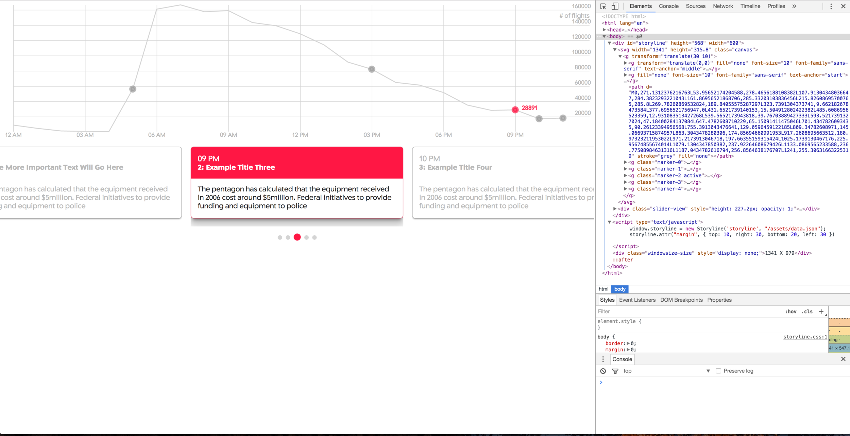Activate the inspect element picker icon

pyautogui.click(x=603, y=6)
